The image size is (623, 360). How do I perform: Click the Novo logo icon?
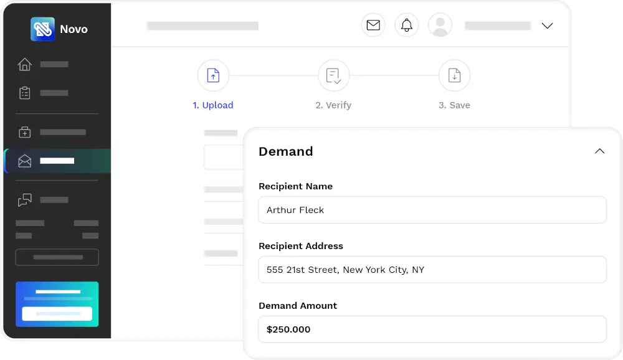point(42,29)
